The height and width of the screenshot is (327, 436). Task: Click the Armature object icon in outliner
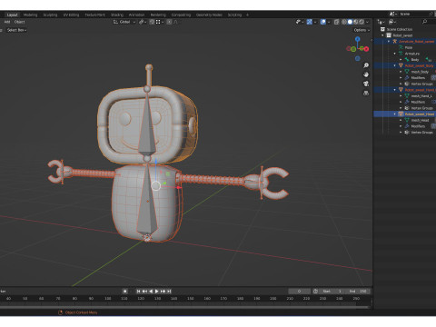[x=395, y=42]
